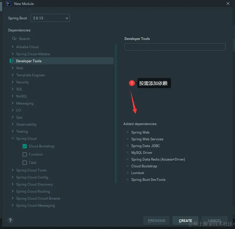The height and width of the screenshot is (229, 235).
Task: Close the New Module dialog
Action: point(228,4)
